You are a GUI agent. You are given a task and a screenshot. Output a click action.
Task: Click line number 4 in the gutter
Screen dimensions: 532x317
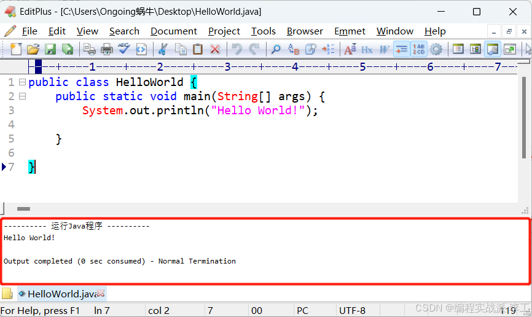[11, 125]
